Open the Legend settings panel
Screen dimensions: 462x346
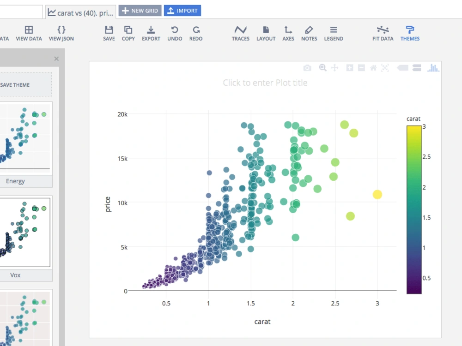click(x=333, y=32)
